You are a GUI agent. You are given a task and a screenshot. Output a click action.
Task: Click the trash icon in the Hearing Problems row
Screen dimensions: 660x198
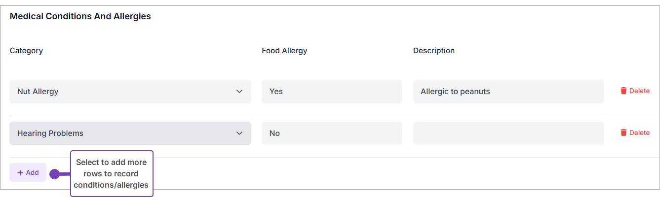pyautogui.click(x=623, y=133)
